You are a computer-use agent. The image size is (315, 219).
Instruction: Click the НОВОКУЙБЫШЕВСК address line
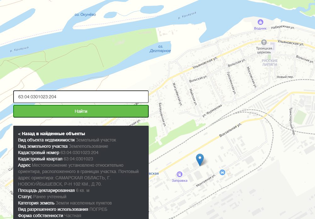pyautogui.click(x=60, y=184)
